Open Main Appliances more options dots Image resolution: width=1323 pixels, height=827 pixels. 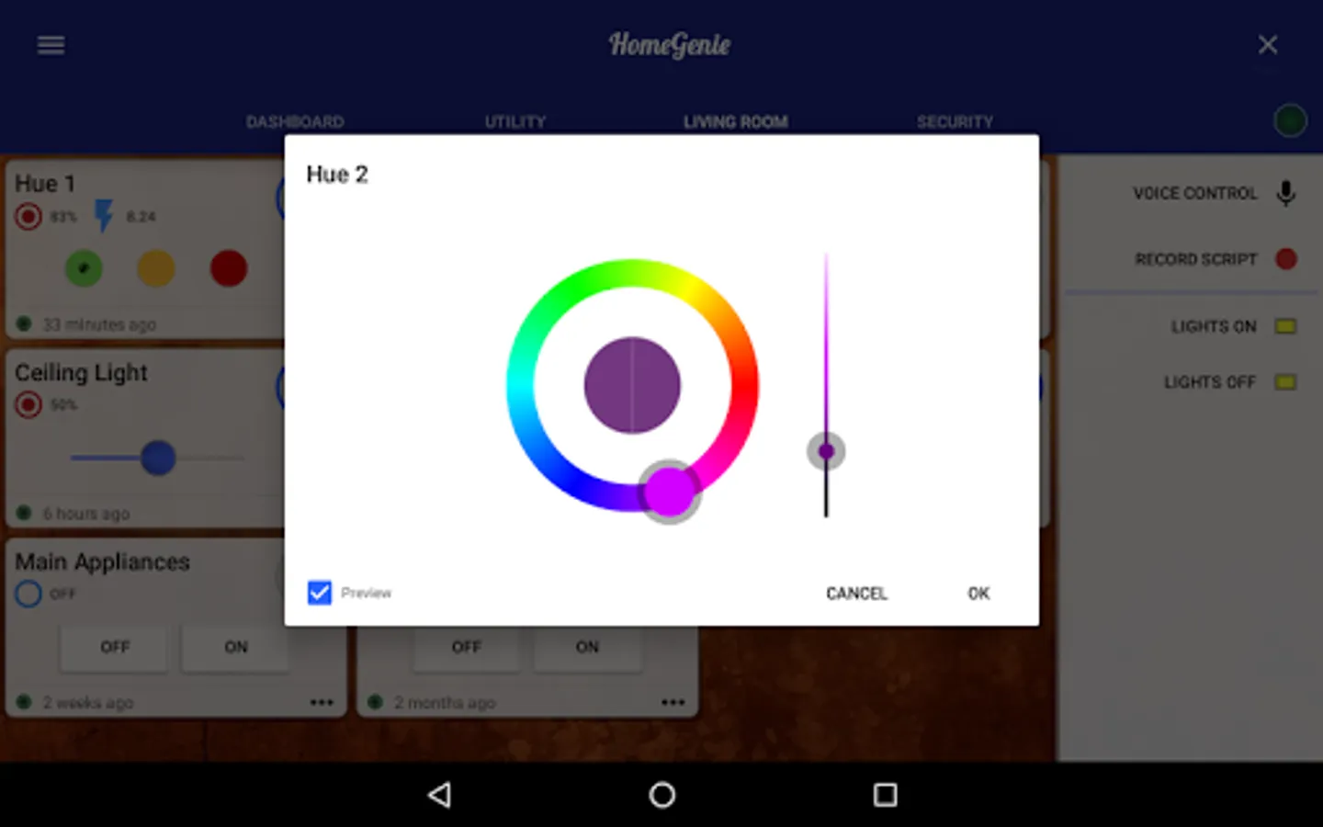tap(322, 703)
